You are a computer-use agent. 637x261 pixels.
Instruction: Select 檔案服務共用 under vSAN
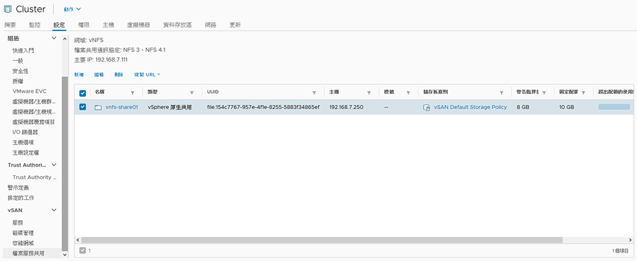point(29,253)
